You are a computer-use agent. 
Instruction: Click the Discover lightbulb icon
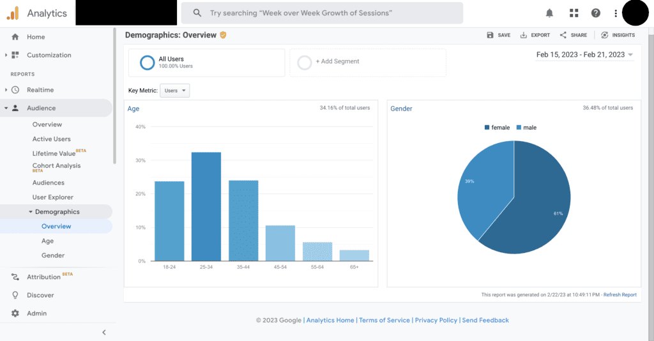(x=15, y=295)
